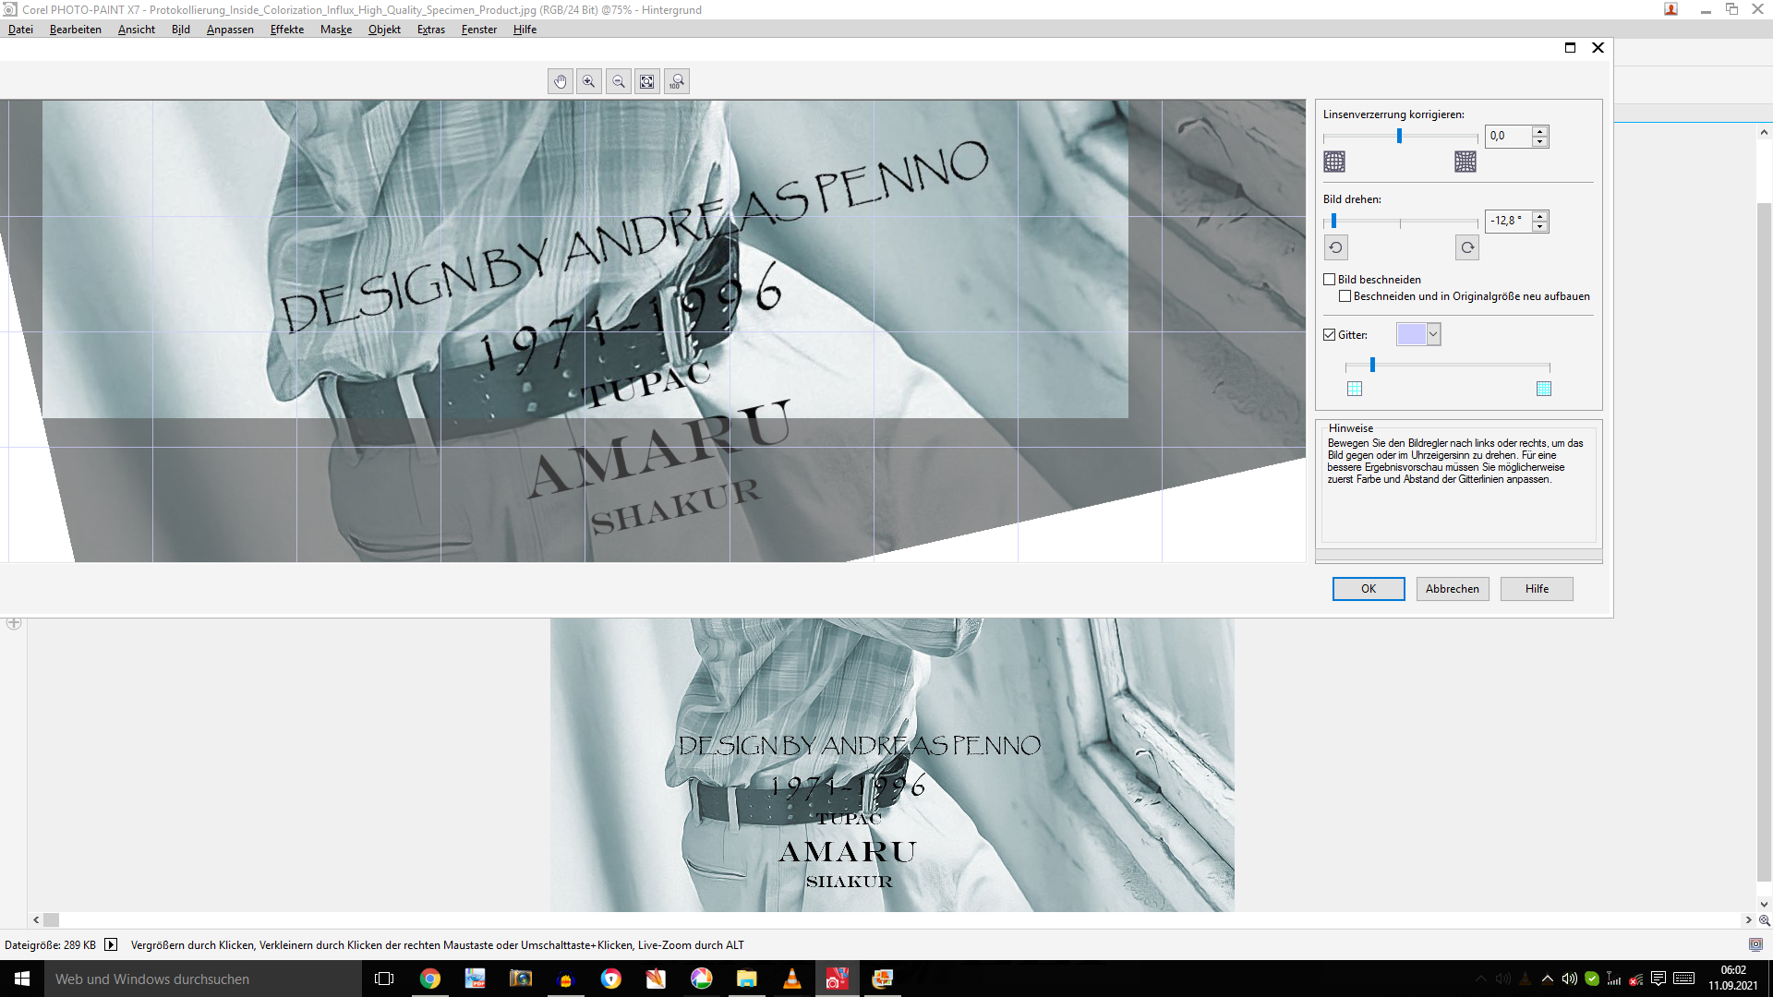Click the pincushion distortion grid icon
Image resolution: width=1773 pixels, height=997 pixels.
pyautogui.click(x=1465, y=162)
